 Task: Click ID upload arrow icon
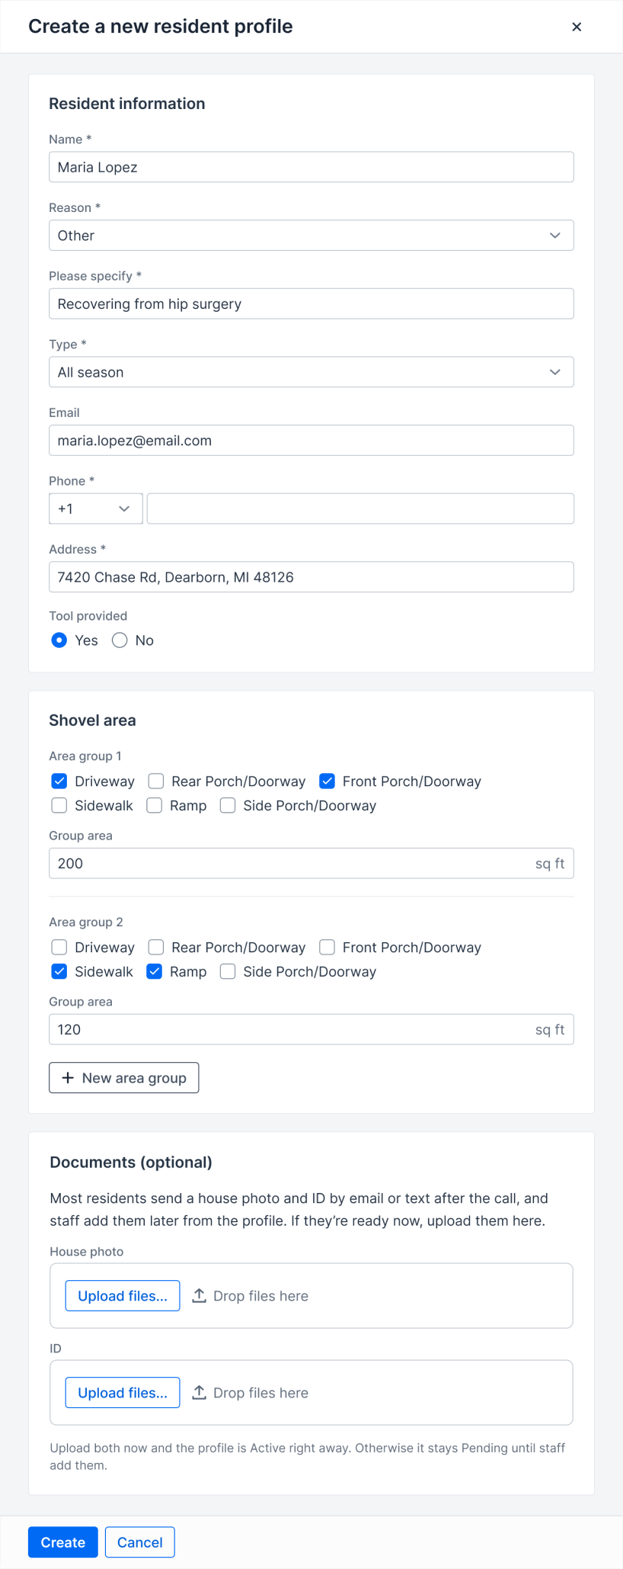[199, 1392]
